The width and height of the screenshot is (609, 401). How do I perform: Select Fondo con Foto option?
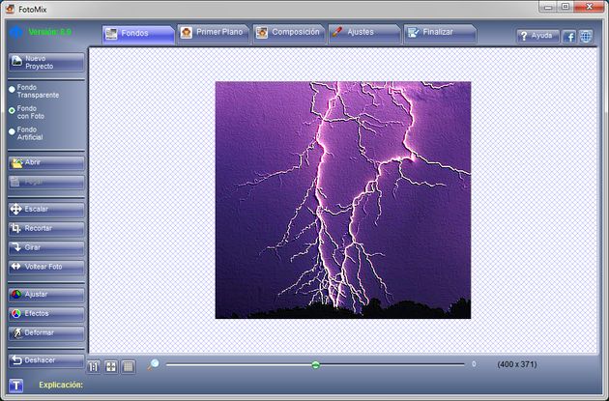coord(13,110)
